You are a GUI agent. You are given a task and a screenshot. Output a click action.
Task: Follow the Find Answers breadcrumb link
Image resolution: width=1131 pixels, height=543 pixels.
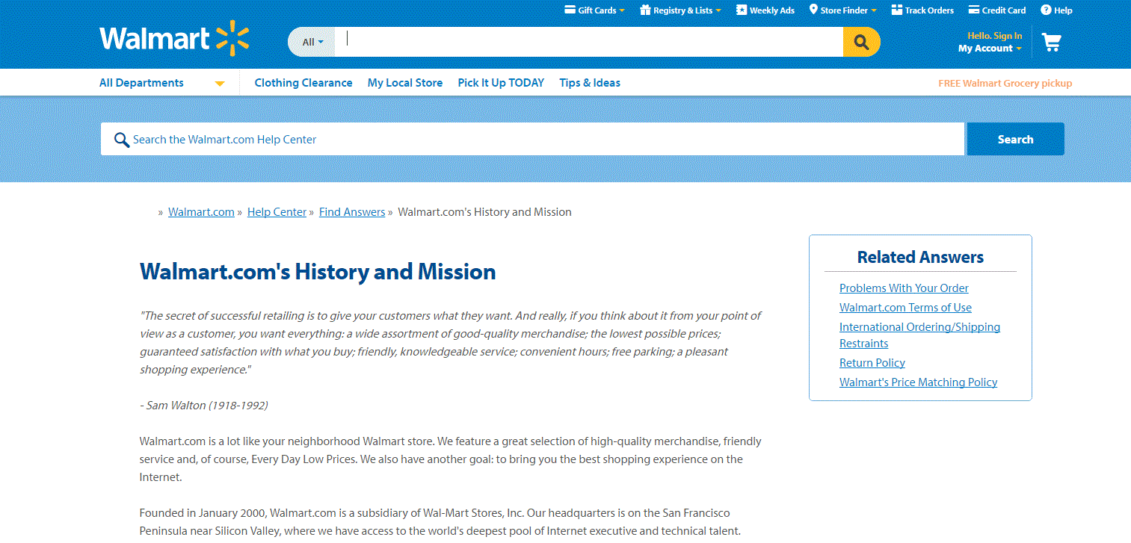coord(352,212)
